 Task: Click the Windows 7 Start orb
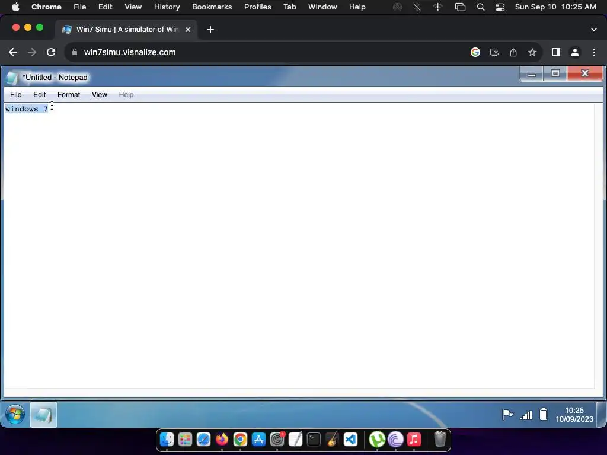point(15,415)
